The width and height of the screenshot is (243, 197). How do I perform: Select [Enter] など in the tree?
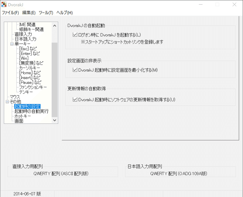[29, 54]
